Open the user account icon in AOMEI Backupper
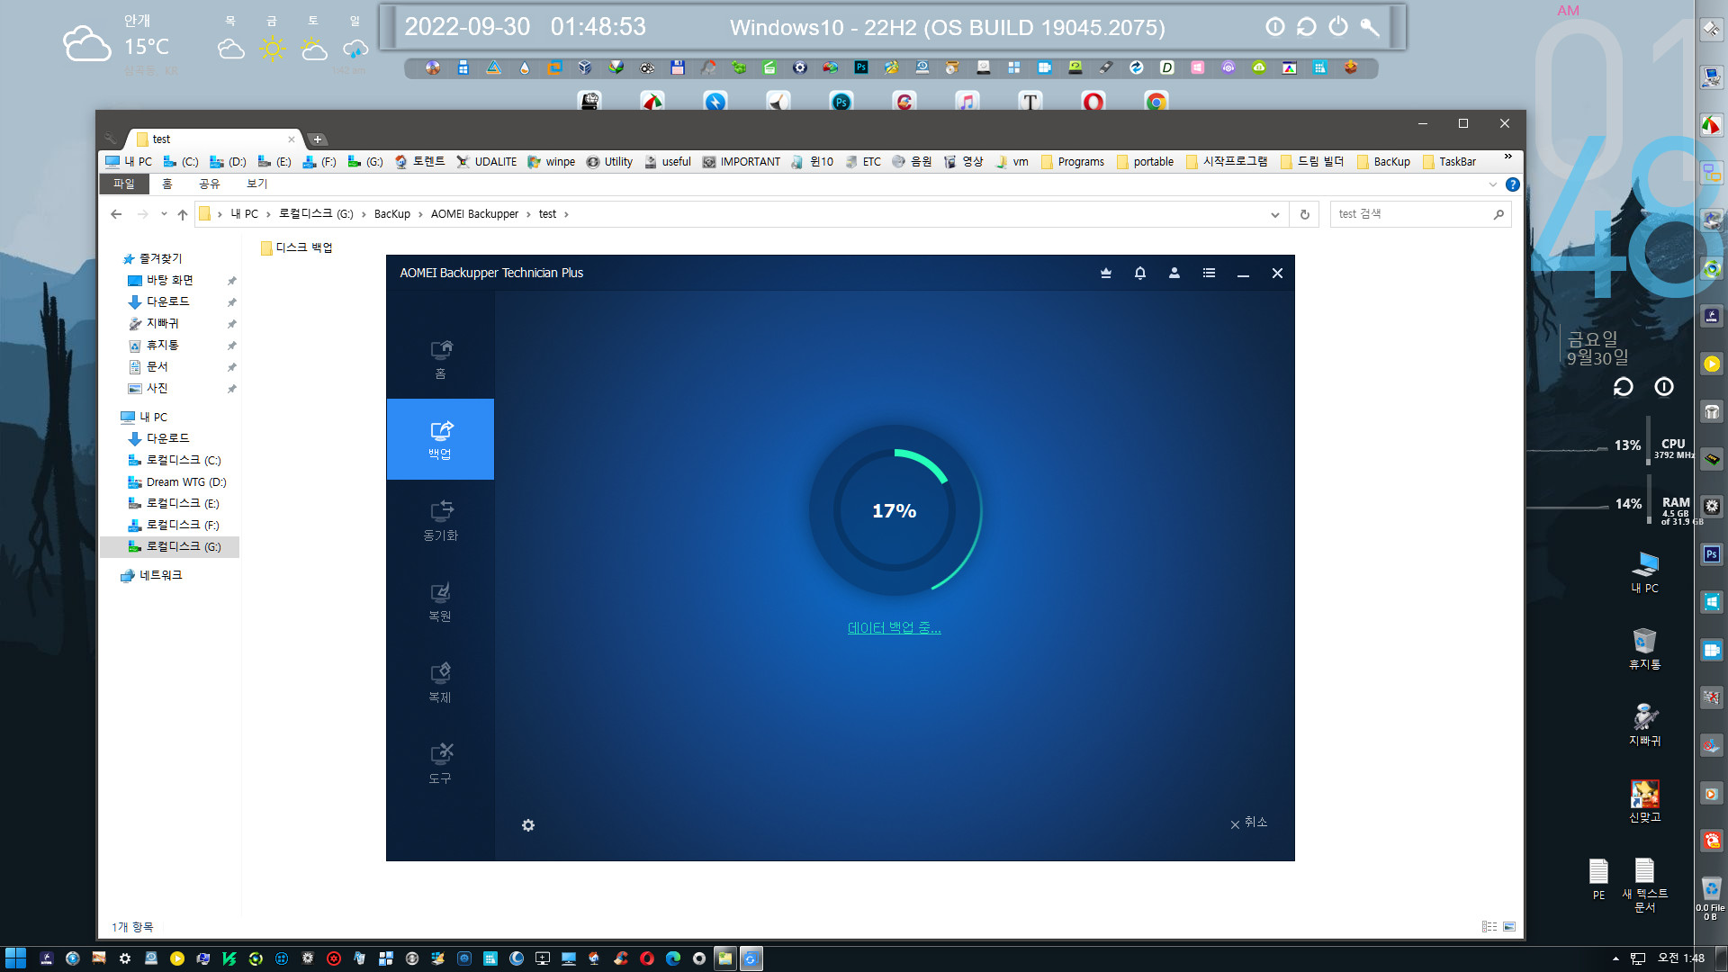 tap(1174, 273)
